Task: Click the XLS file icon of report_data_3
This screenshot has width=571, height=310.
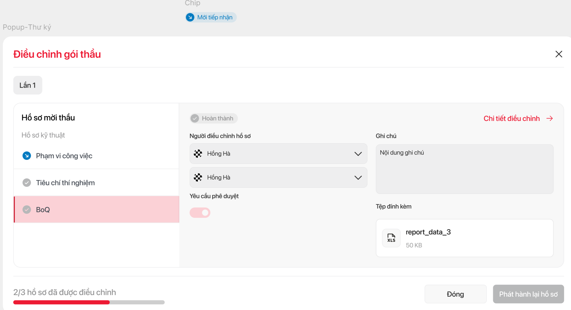Action: 391,238
